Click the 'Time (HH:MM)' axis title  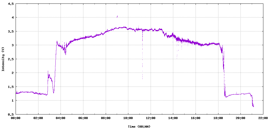pyautogui.click(x=139, y=127)
